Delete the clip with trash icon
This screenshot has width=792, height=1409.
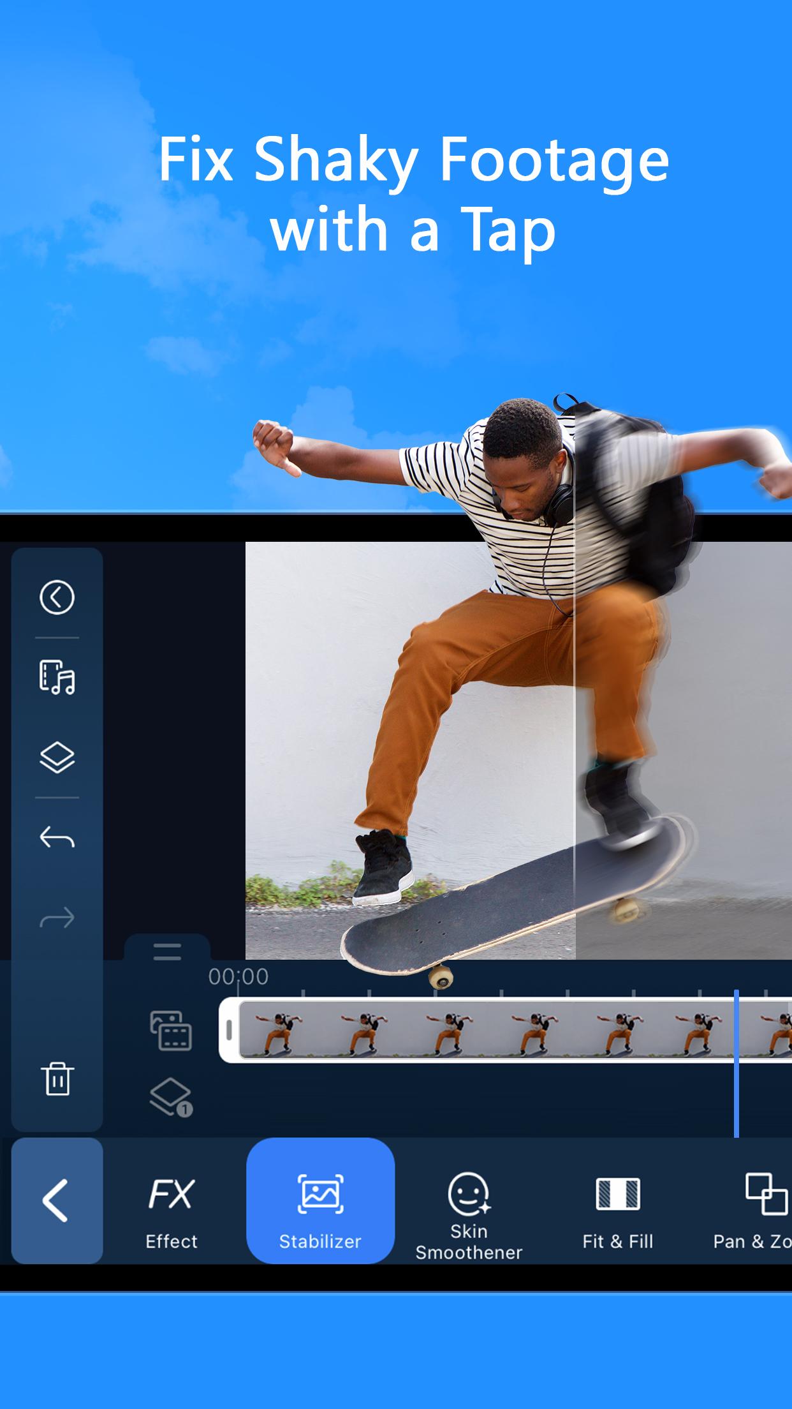[57, 1078]
